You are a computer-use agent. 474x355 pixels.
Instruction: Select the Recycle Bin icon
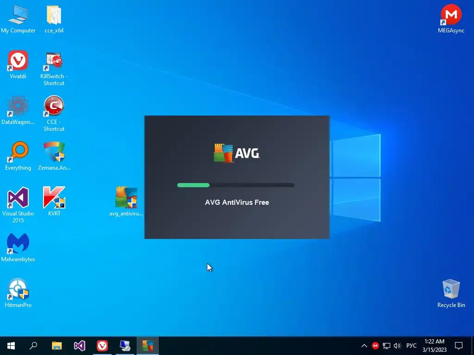click(451, 293)
